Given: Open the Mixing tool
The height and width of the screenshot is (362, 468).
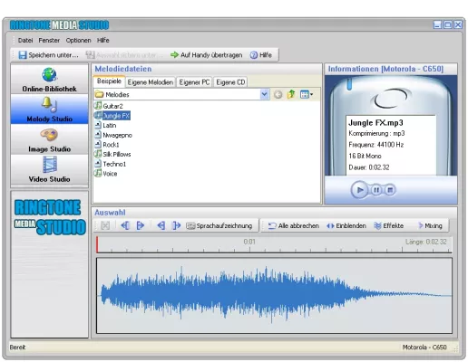Looking at the screenshot, I should (x=430, y=225).
